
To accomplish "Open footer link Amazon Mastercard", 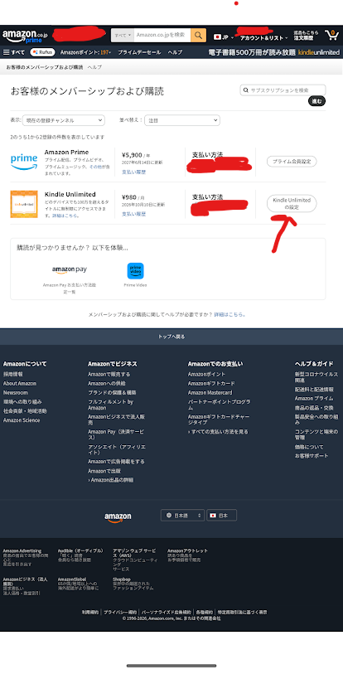I will [210, 393].
